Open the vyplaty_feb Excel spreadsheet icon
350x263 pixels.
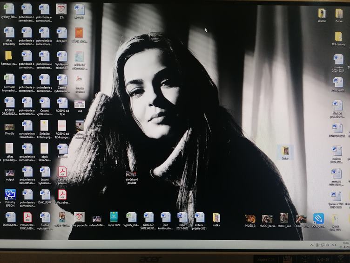click(9, 9)
